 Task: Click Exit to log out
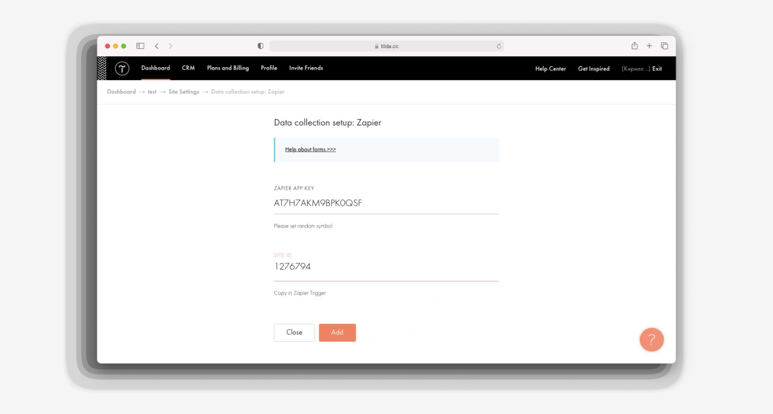657,69
